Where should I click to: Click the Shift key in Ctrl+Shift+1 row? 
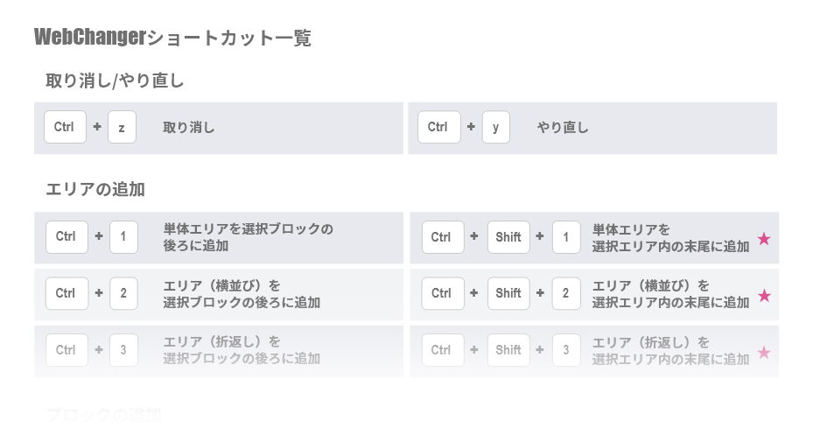tap(508, 237)
